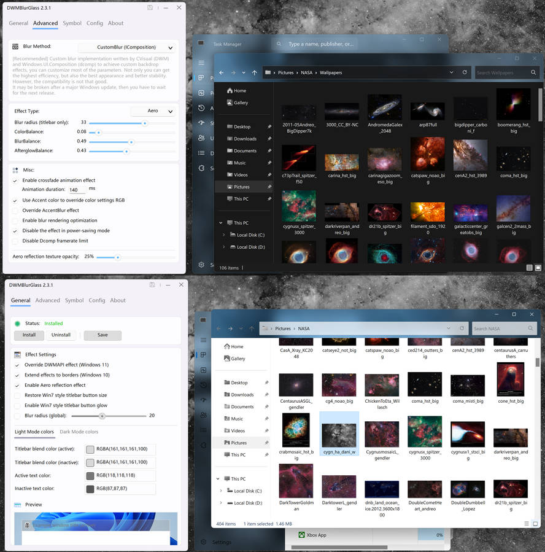Click the up-one-level arrow in File Explorer

[x=255, y=72]
